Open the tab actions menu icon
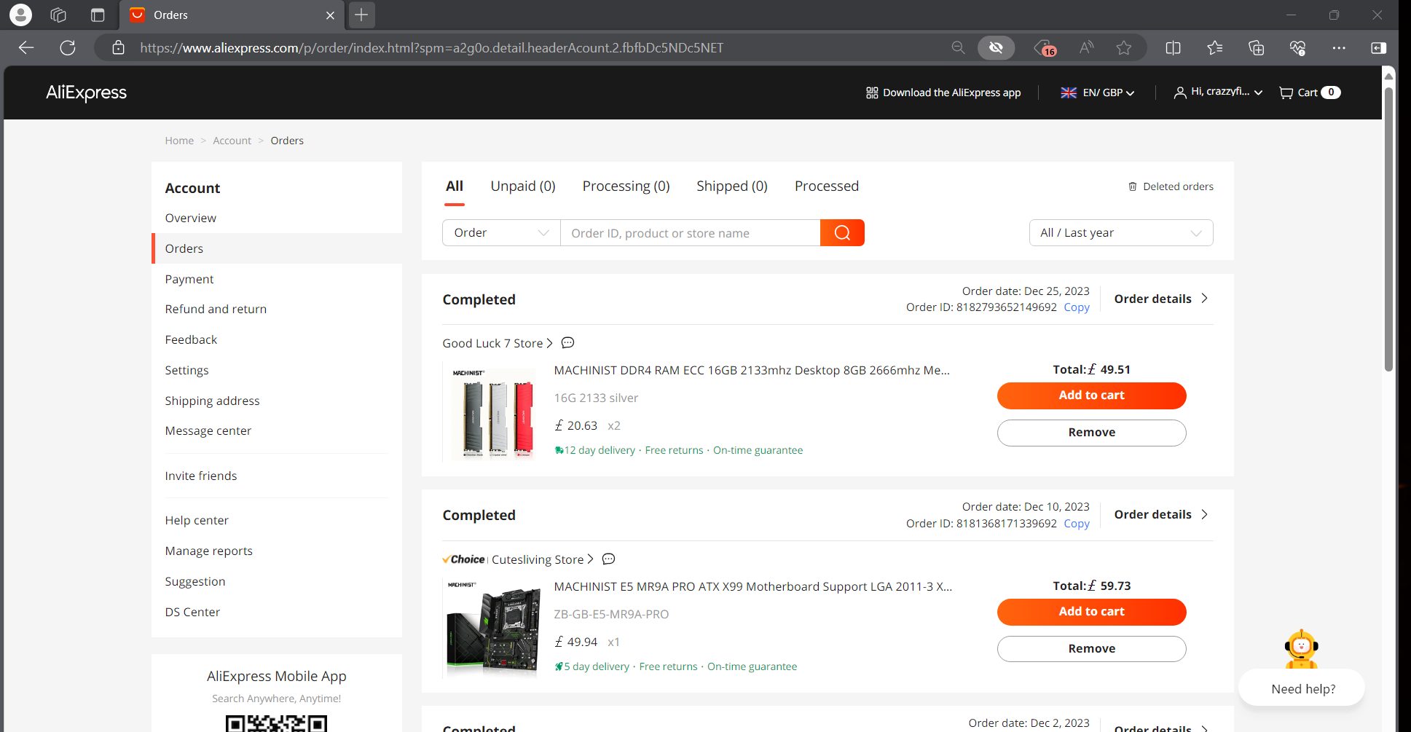1411x732 pixels. point(98,15)
